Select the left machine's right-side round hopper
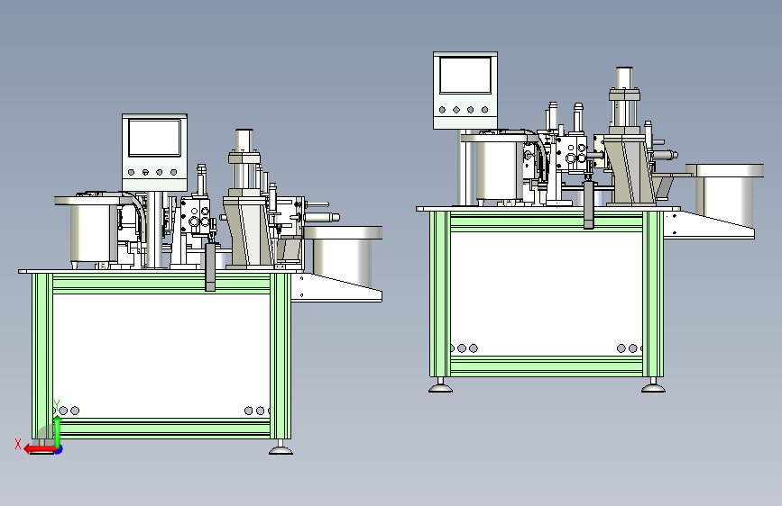 [343, 255]
